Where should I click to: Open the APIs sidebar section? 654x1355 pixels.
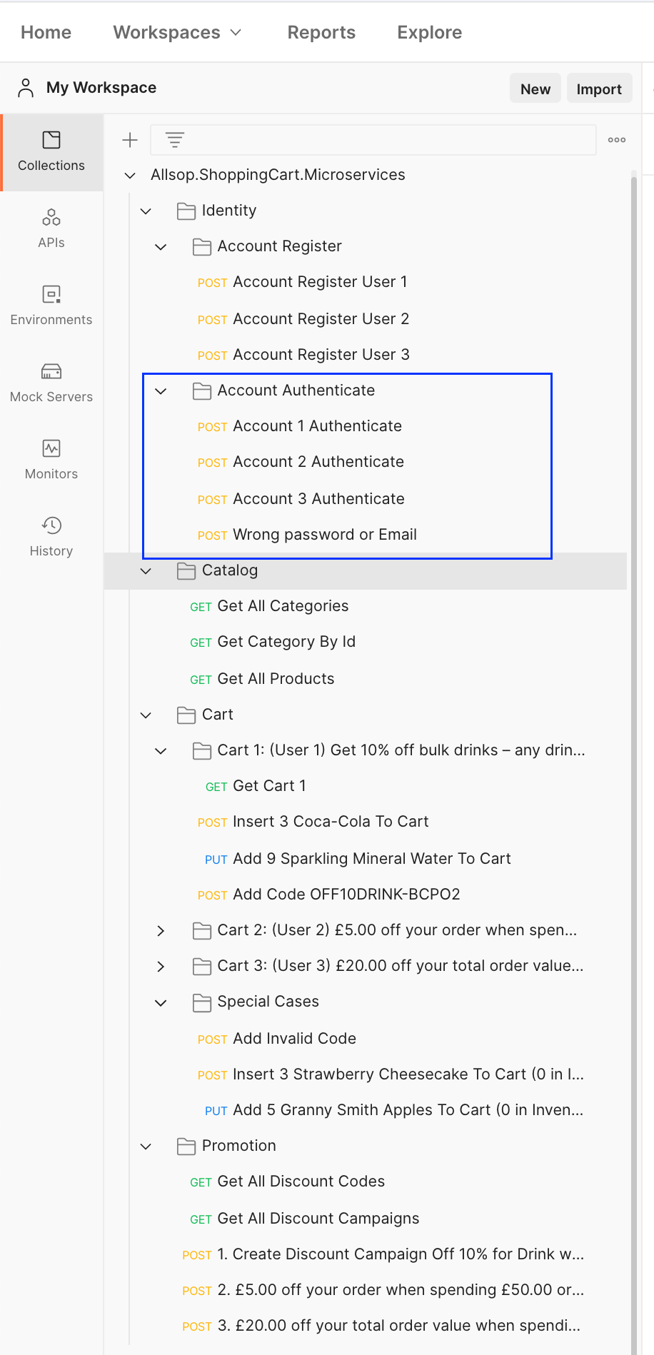pyautogui.click(x=51, y=228)
